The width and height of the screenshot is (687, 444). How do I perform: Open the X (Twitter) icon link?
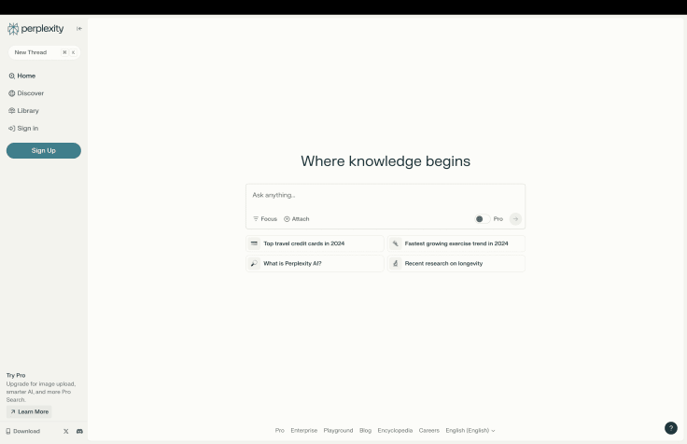click(65, 431)
